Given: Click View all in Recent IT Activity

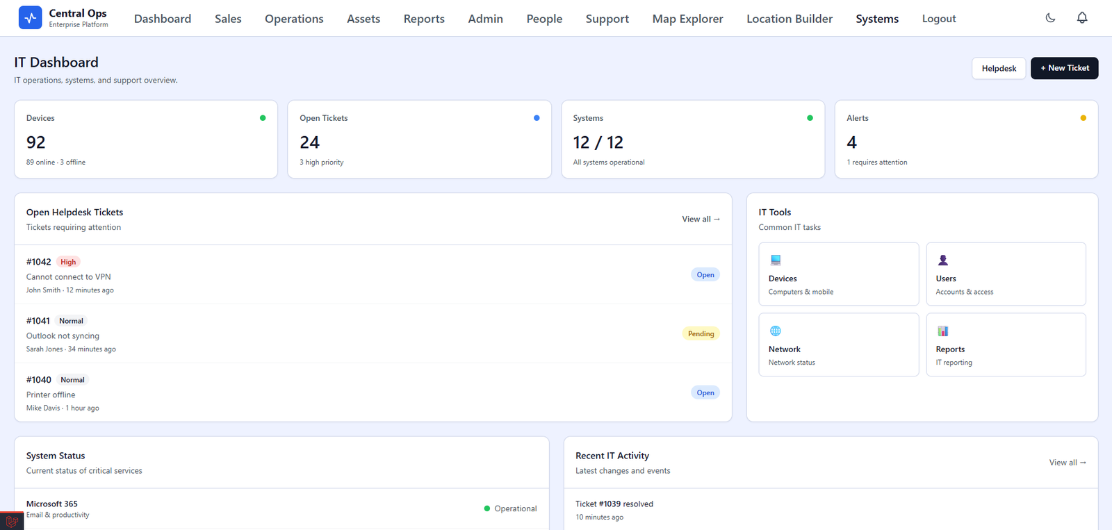Looking at the screenshot, I should (x=1068, y=463).
